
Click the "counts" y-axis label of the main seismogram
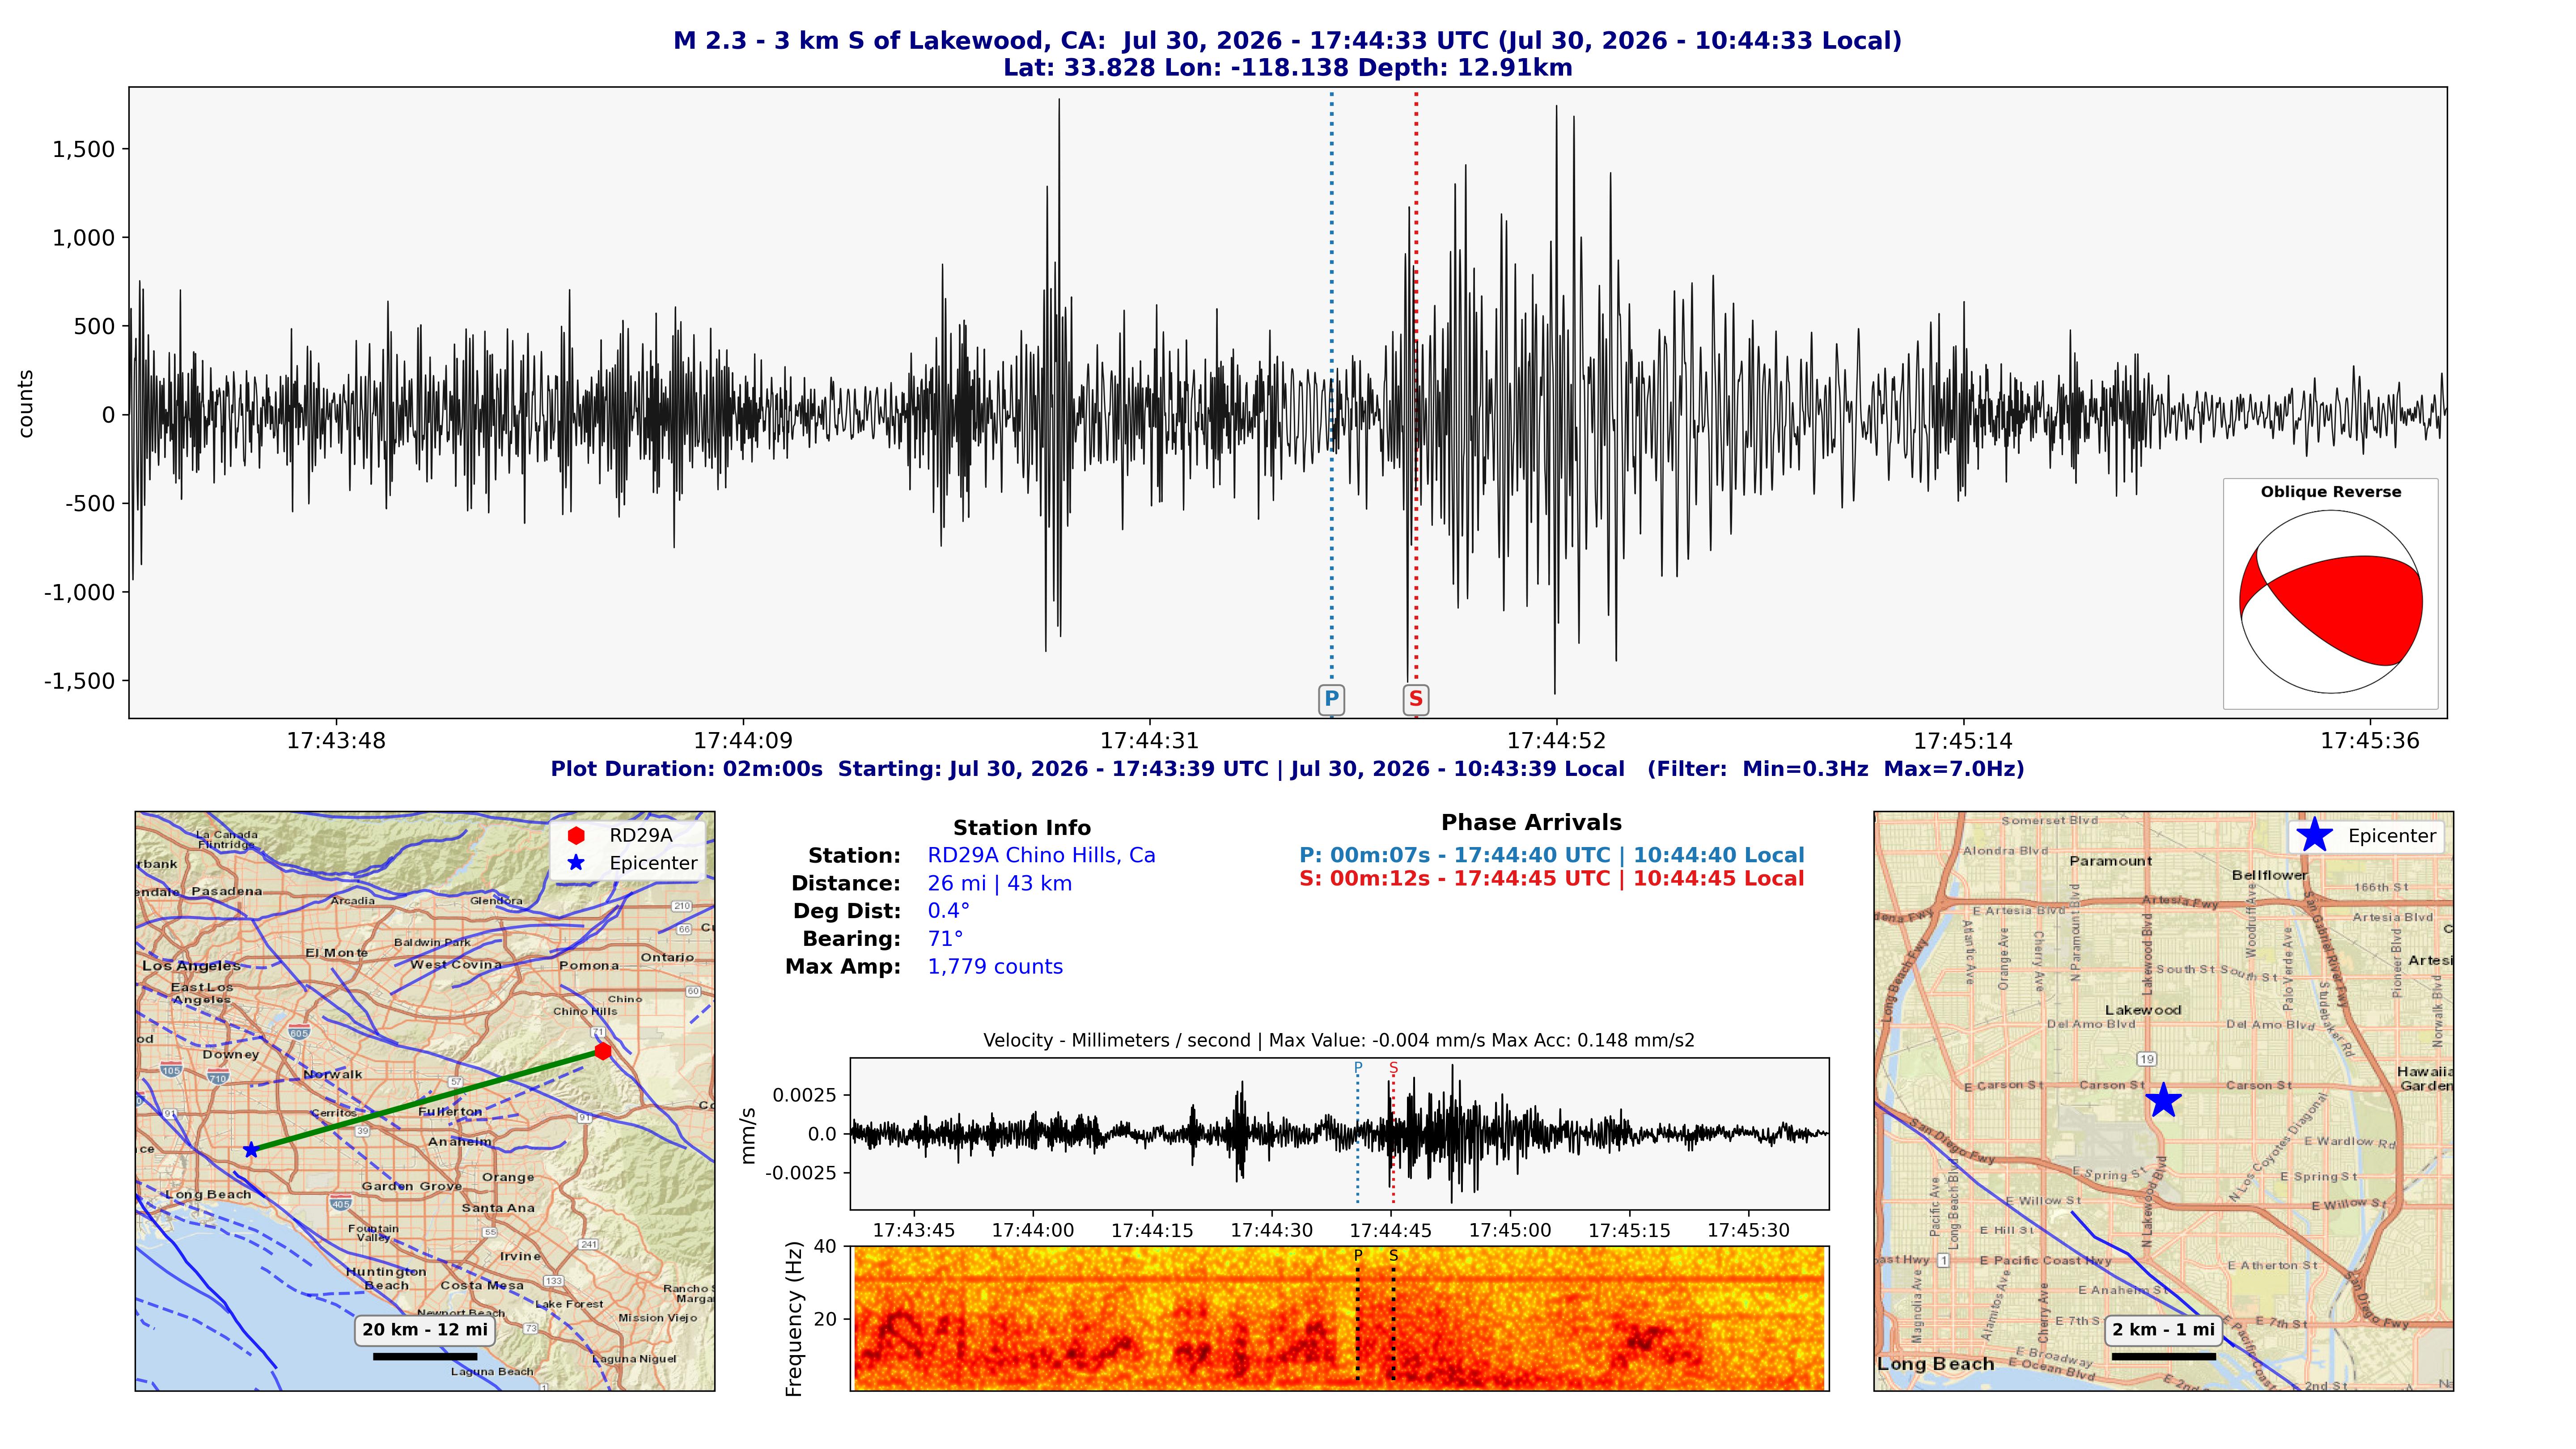(x=26, y=404)
